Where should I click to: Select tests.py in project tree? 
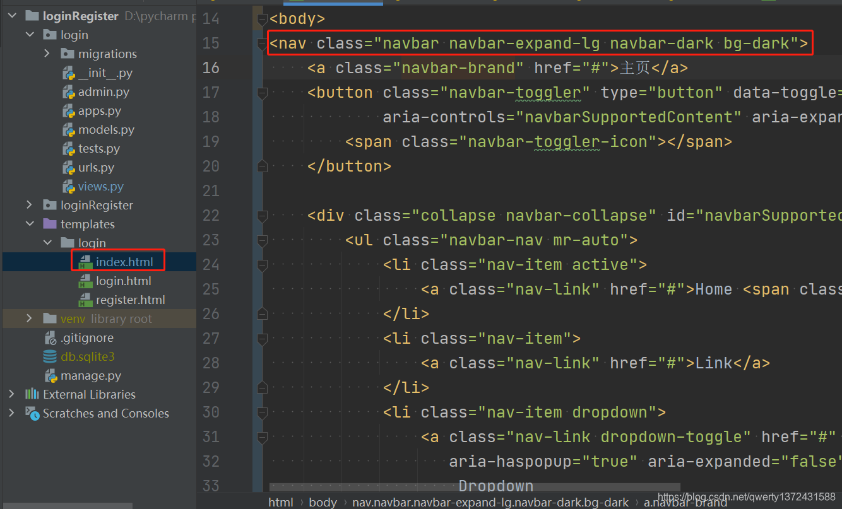pyautogui.click(x=99, y=148)
